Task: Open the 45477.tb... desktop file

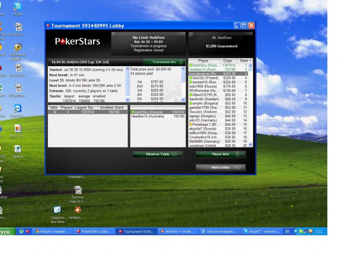Action: [x=18, y=131]
